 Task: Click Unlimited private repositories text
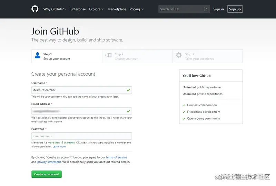203,94
